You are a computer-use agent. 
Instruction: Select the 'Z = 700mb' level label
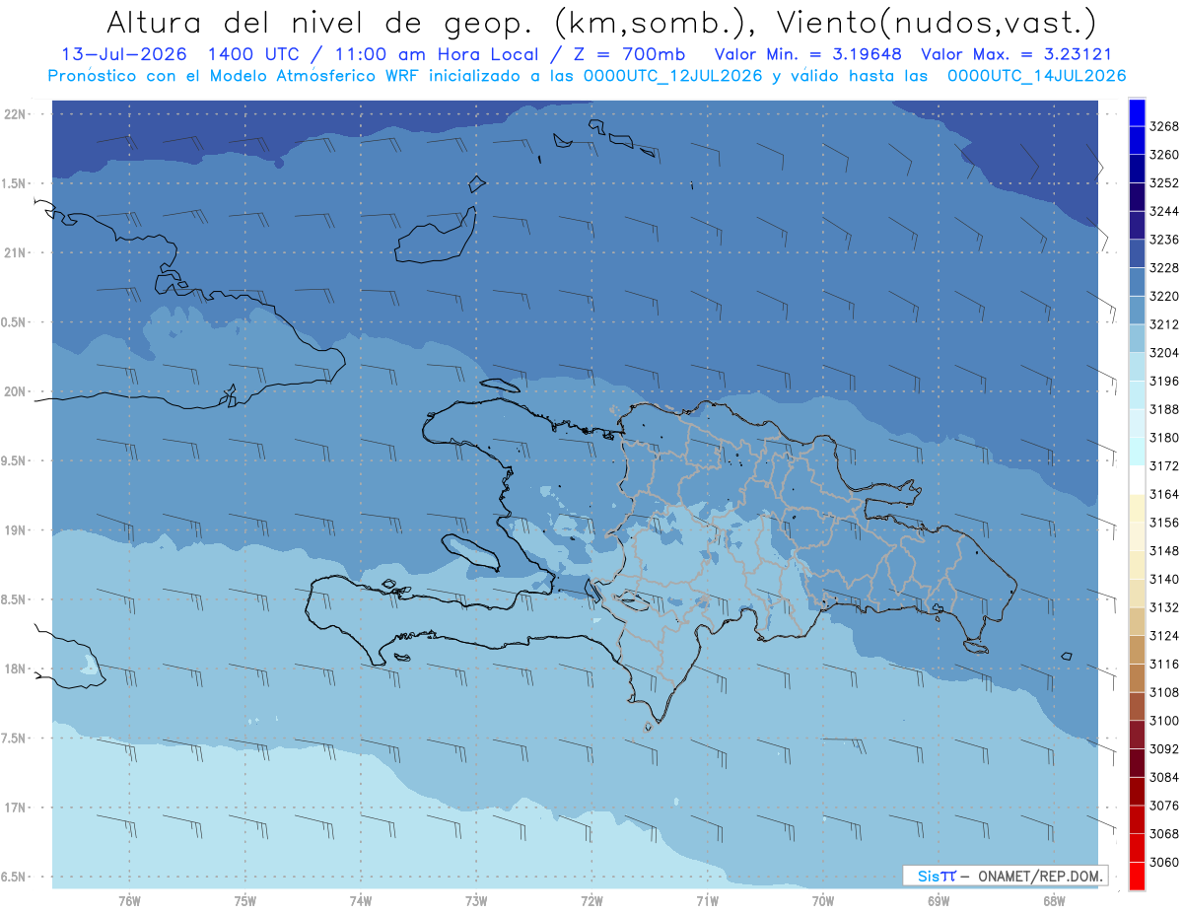(x=627, y=55)
